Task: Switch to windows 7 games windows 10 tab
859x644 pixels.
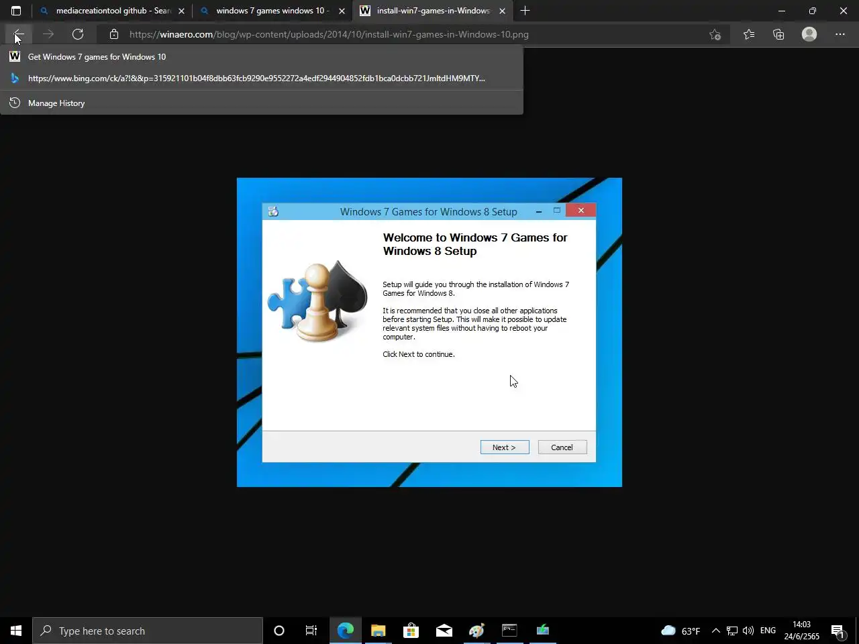Action: pyautogui.click(x=272, y=11)
